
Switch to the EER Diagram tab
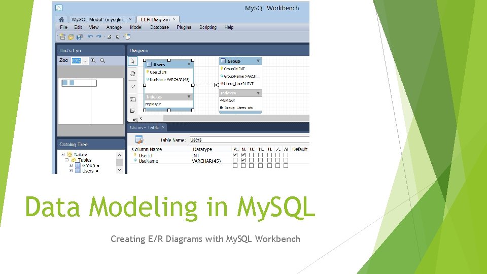tap(155, 20)
